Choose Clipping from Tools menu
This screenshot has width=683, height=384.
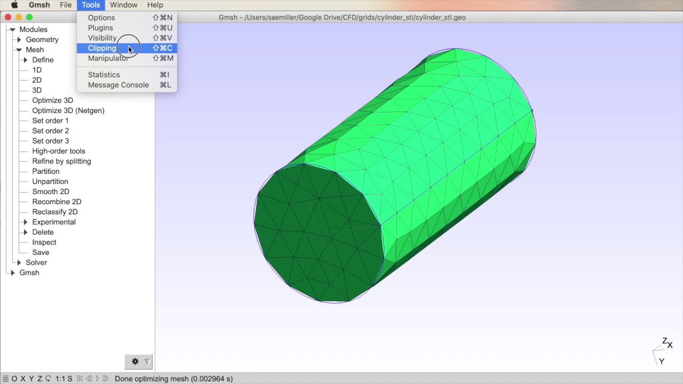point(127,48)
